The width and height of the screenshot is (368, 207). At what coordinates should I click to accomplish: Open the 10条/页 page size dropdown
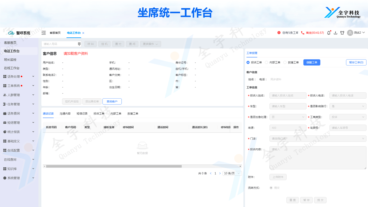pyautogui.click(x=232, y=173)
